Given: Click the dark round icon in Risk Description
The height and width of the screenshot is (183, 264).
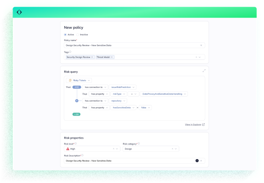Looking at the screenshot, I should 196,160.
